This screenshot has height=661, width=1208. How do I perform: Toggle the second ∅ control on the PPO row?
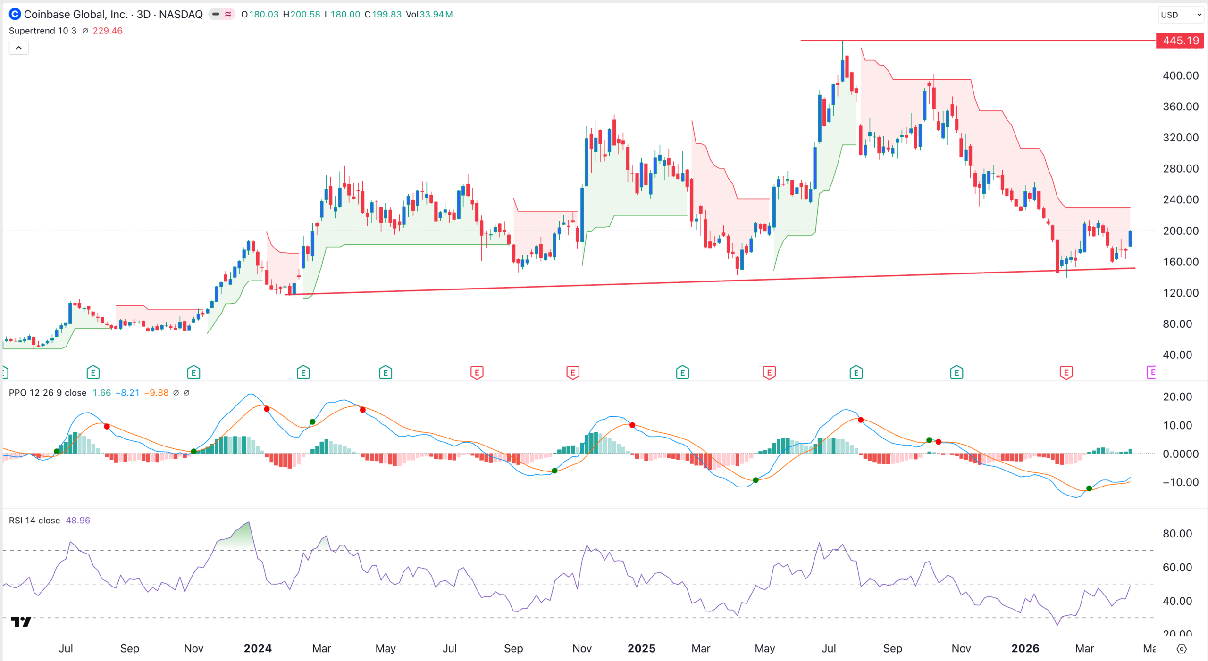click(187, 392)
